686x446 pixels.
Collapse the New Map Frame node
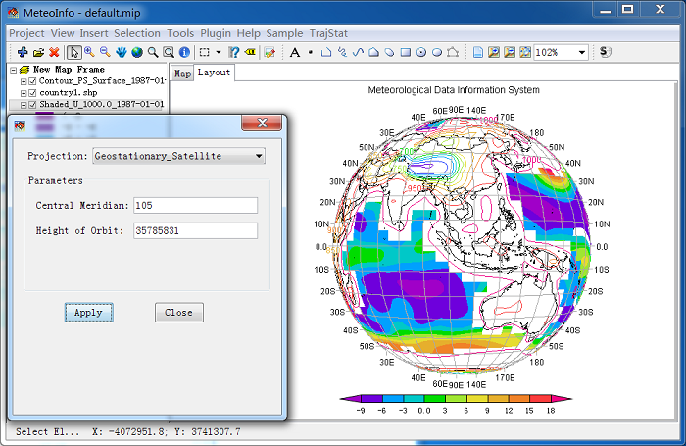point(13,70)
